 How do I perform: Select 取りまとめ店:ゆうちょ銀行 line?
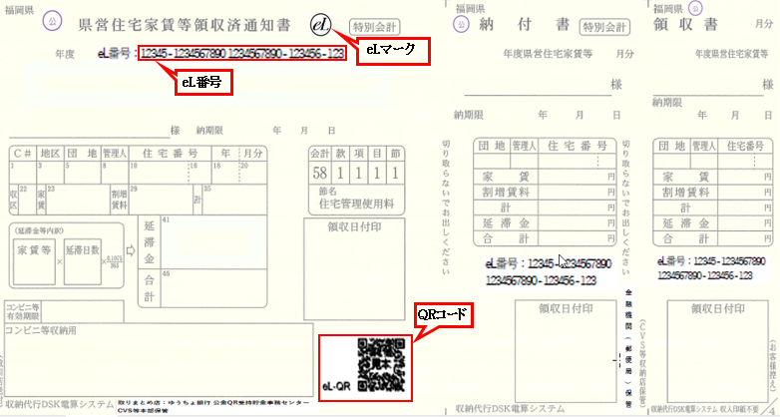pos(212,402)
